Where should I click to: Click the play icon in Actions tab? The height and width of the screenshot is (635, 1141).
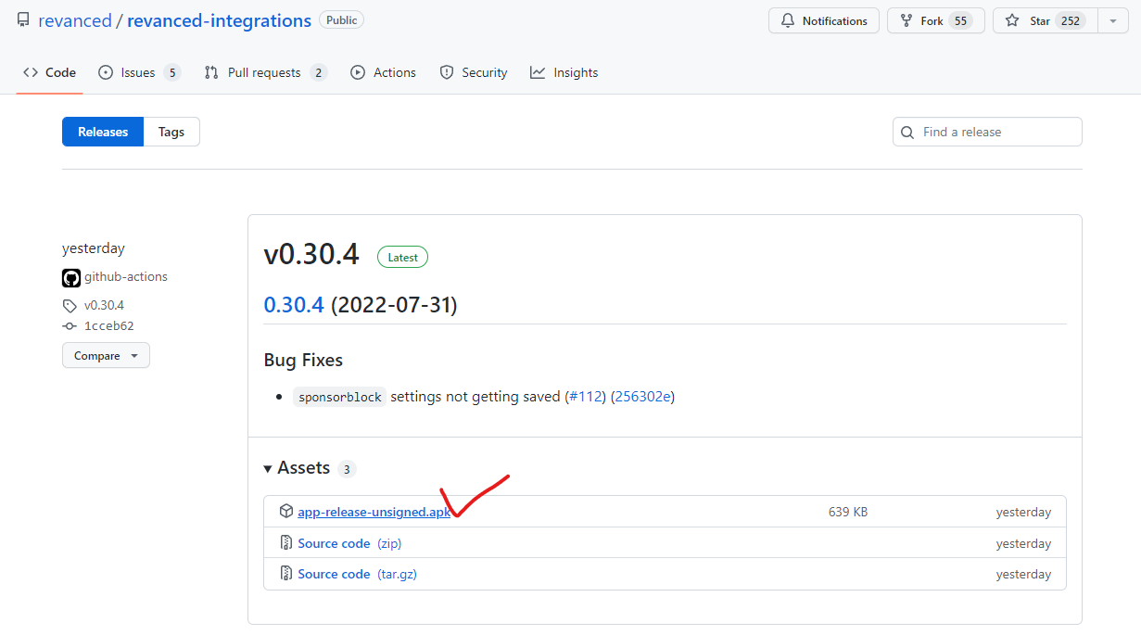tap(358, 72)
